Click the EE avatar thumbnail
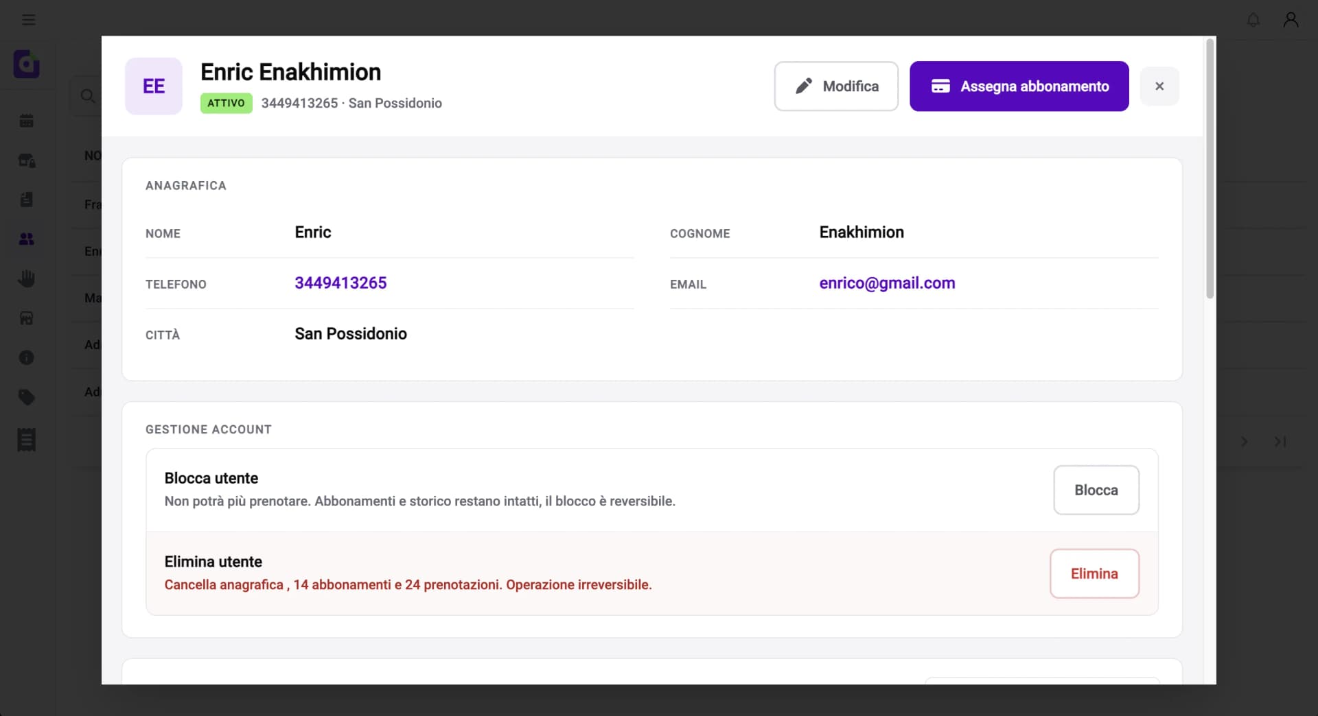 pyautogui.click(x=154, y=86)
